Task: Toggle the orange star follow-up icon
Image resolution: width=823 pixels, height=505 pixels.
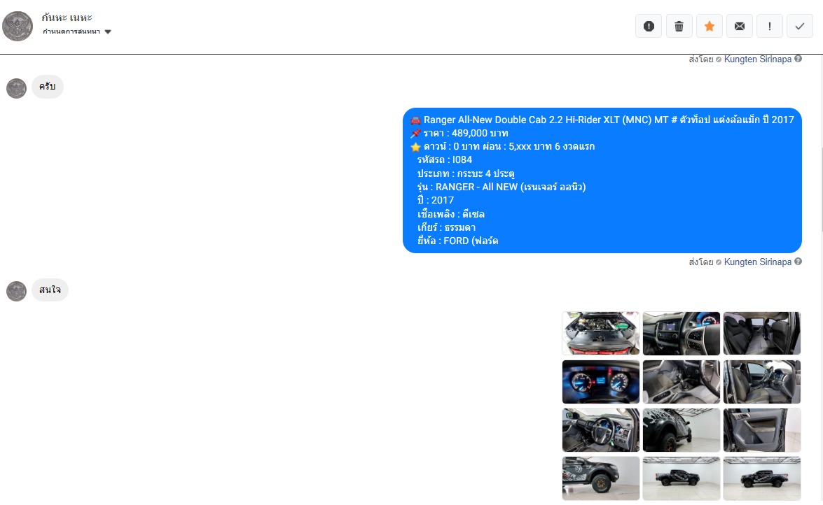Action: [709, 26]
